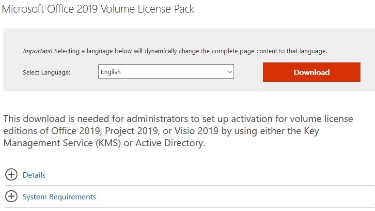Expand Details using the plus icon
This screenshot has height=211, width=375.
[x=11, y=175]
